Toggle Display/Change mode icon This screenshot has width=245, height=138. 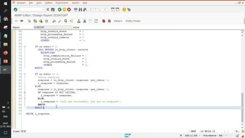(x=29, y=21)
